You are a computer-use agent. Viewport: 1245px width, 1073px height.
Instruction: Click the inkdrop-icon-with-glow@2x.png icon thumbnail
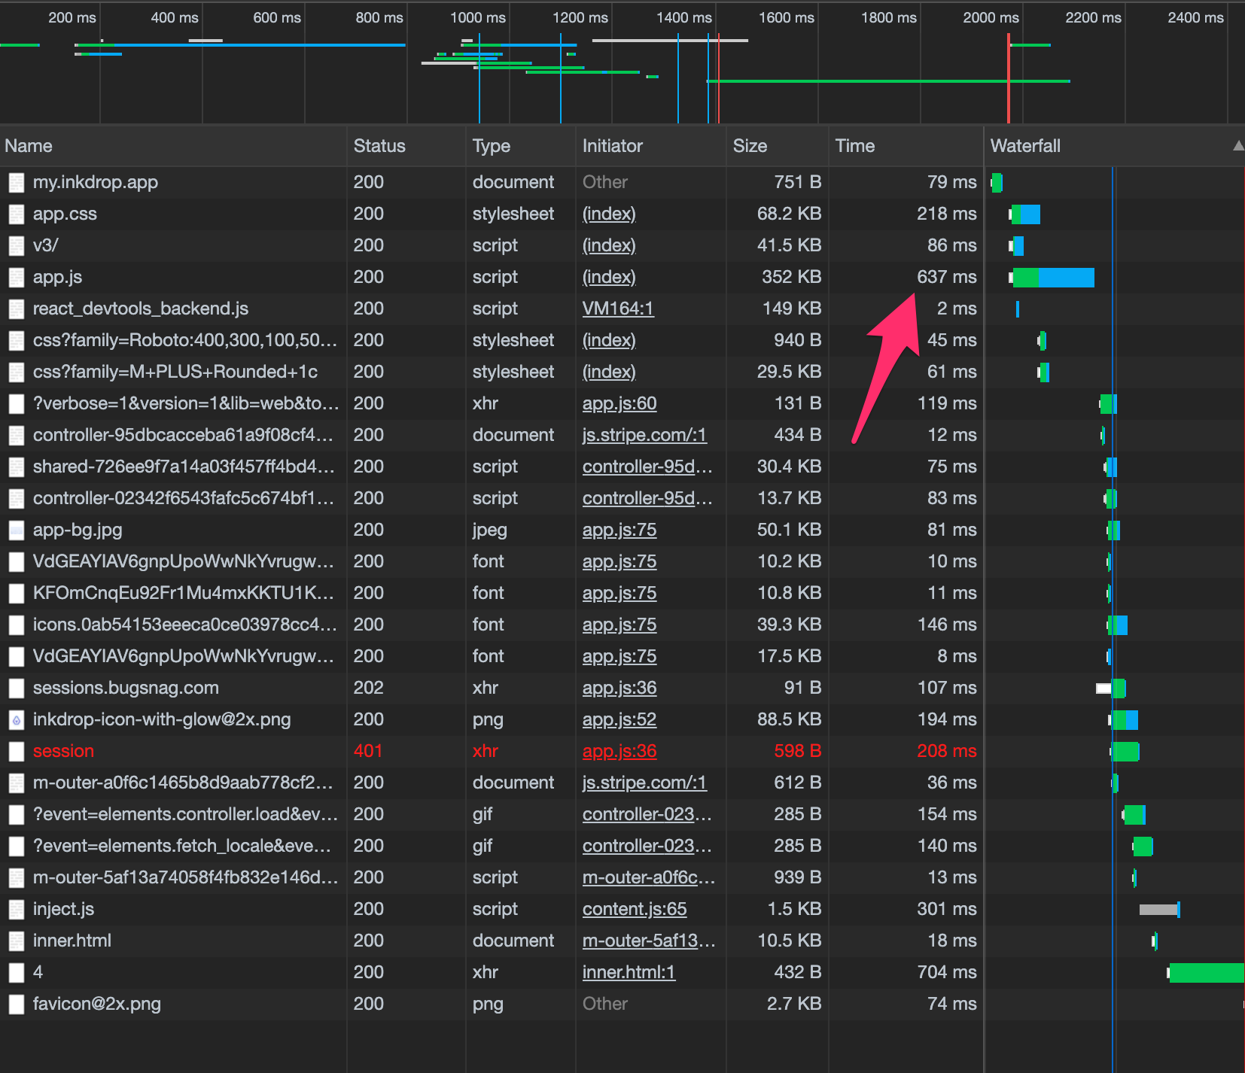pos(17,720)
